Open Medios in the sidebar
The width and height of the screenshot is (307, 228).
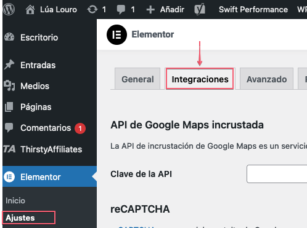coord(35,86)
